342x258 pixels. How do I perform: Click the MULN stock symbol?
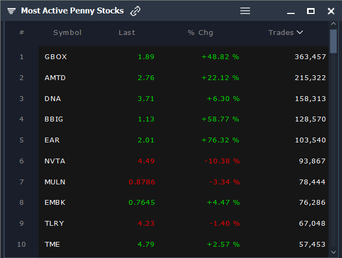click(x=55, y=182)
